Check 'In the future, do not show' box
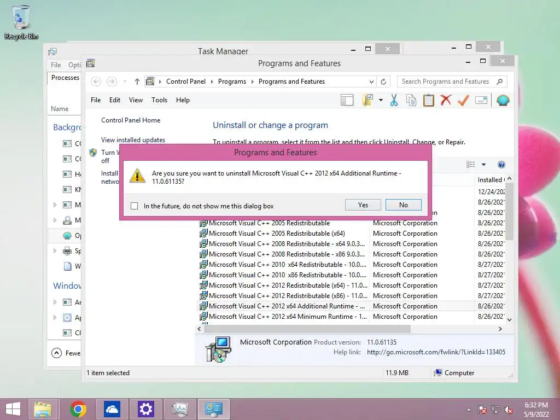 (135, 206)
